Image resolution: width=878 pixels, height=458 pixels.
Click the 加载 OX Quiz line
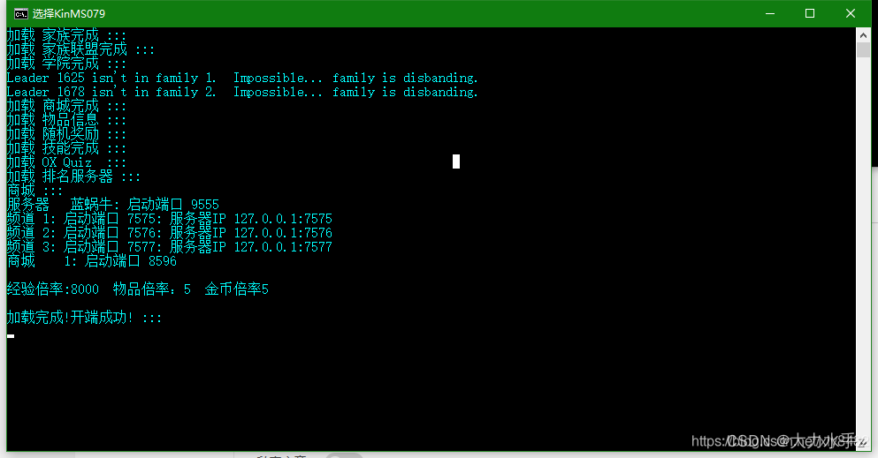pos(66,162)
